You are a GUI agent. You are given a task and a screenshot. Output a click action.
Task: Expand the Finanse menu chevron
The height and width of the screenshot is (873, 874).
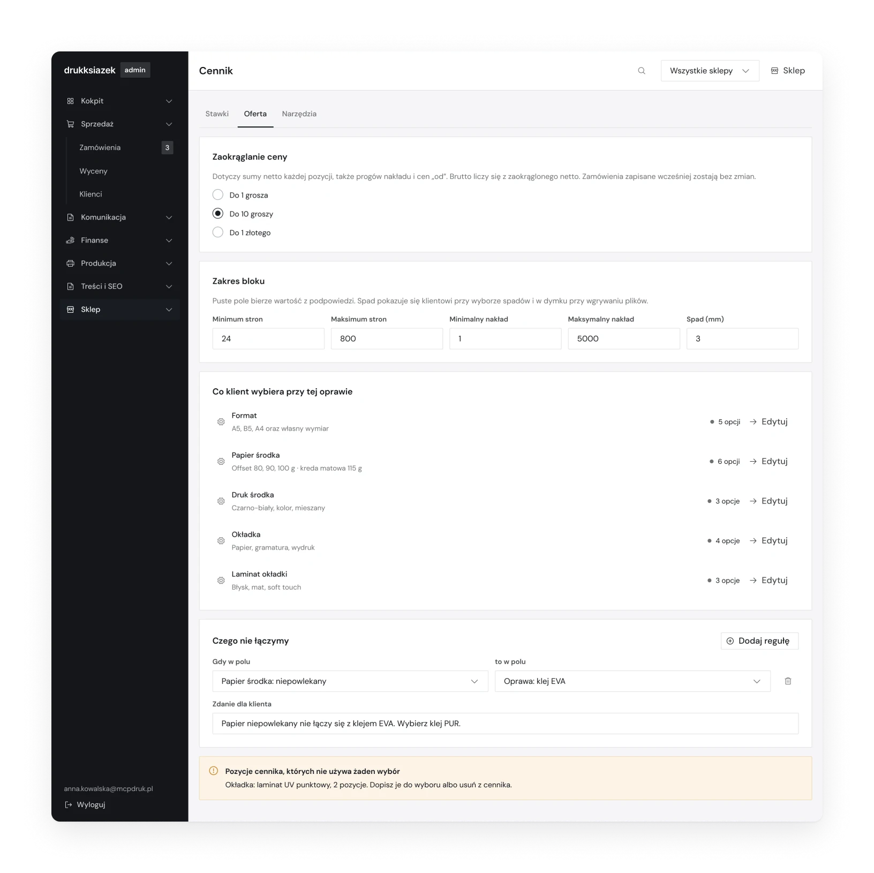(169, 240)
